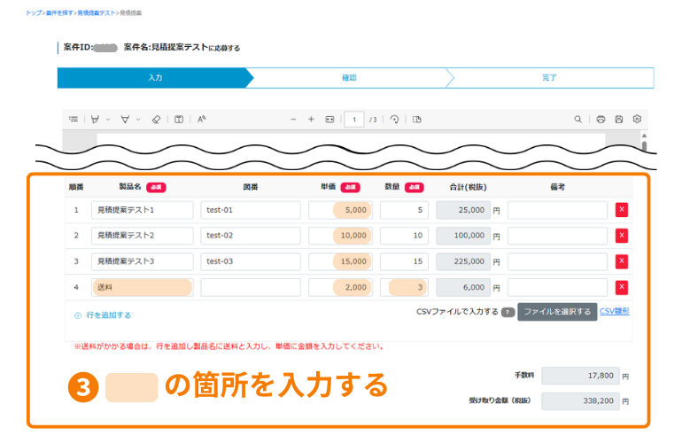Click the empty drawing number field in row 4
This screenshot has height=443, width=682.
tap(251, 287)
